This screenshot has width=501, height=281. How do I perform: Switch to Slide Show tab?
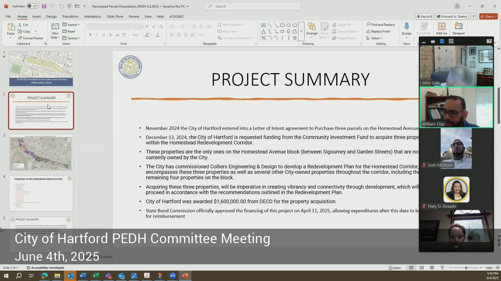point(115,16)
